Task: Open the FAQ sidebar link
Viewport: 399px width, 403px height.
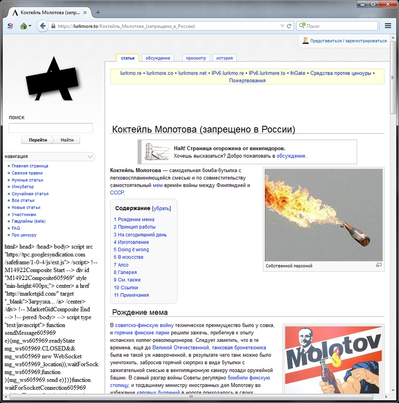Action: click(x=16, y=228)
